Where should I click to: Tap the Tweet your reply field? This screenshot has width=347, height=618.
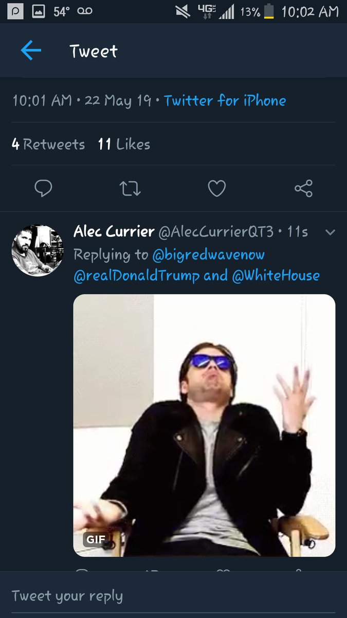pos(173,596)
